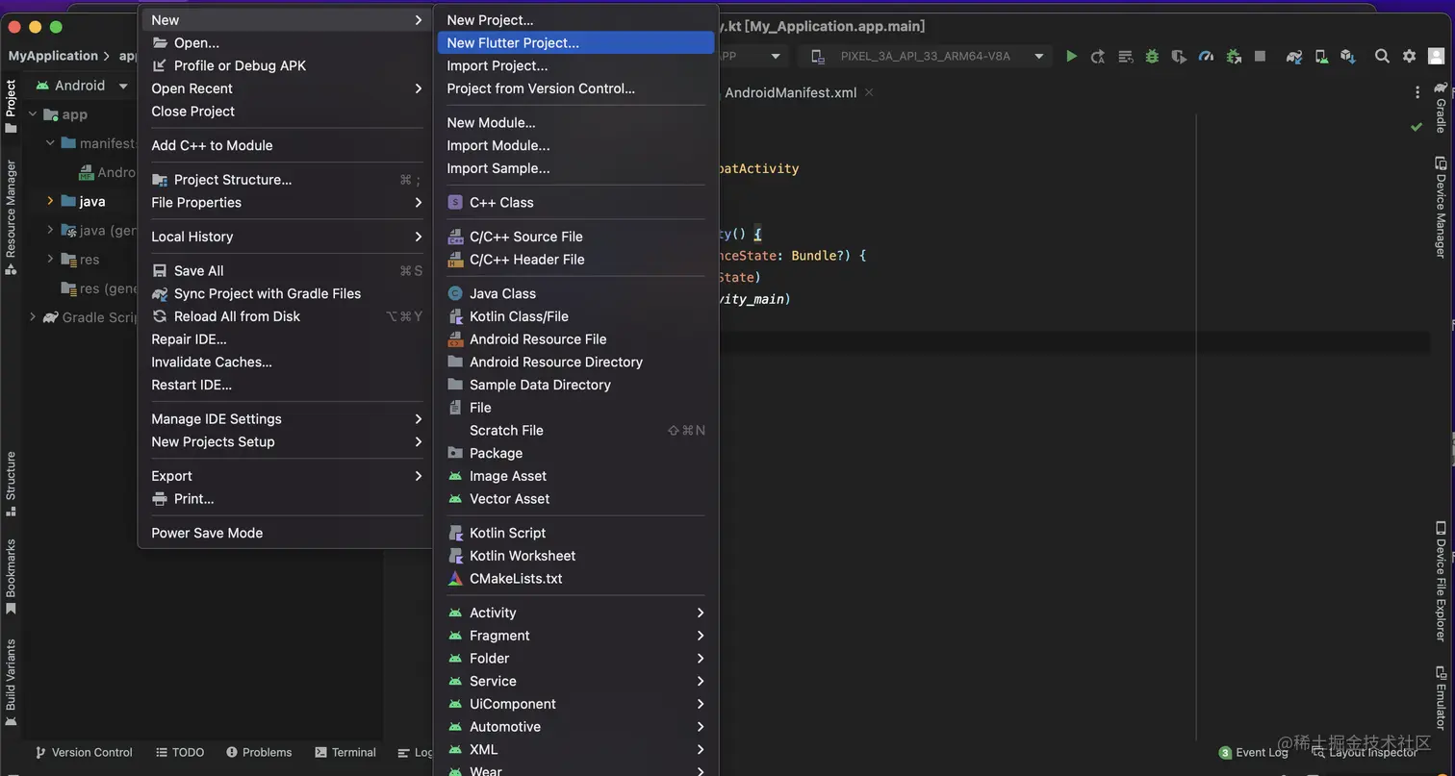Open Device File Explorer side panel

coord(1441,581)
